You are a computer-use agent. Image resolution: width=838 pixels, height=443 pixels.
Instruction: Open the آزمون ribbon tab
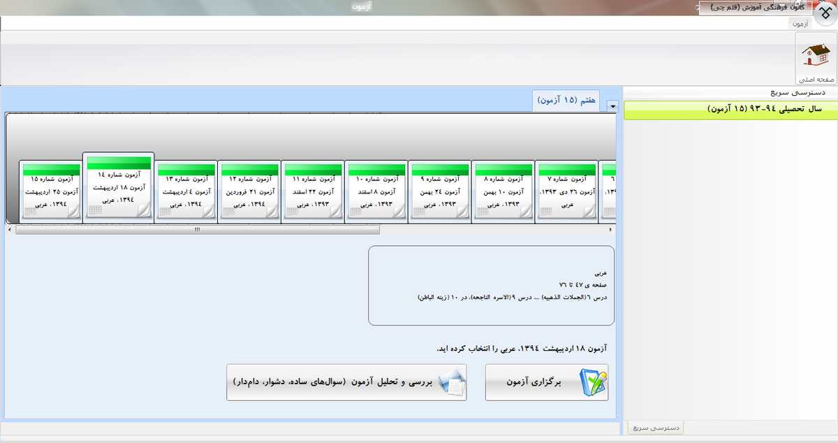pos(800,23)
